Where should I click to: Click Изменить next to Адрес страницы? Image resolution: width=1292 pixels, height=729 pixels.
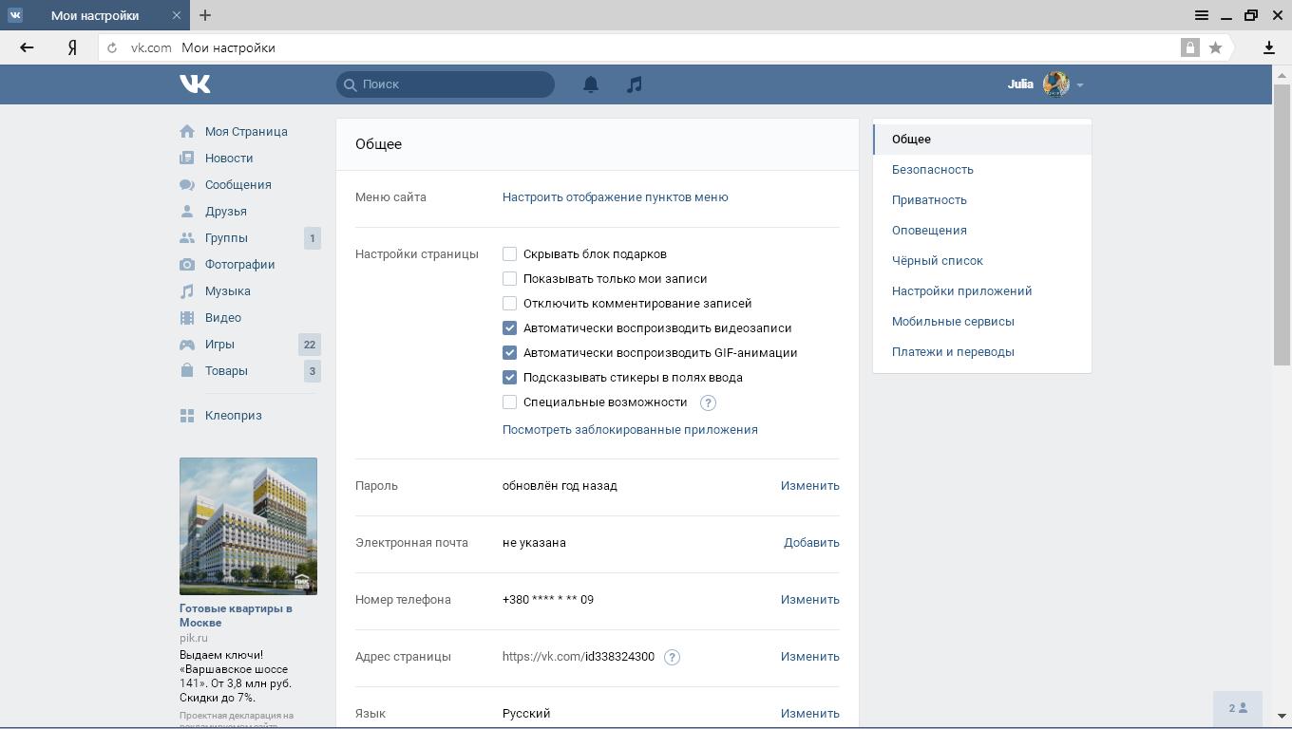810,657
